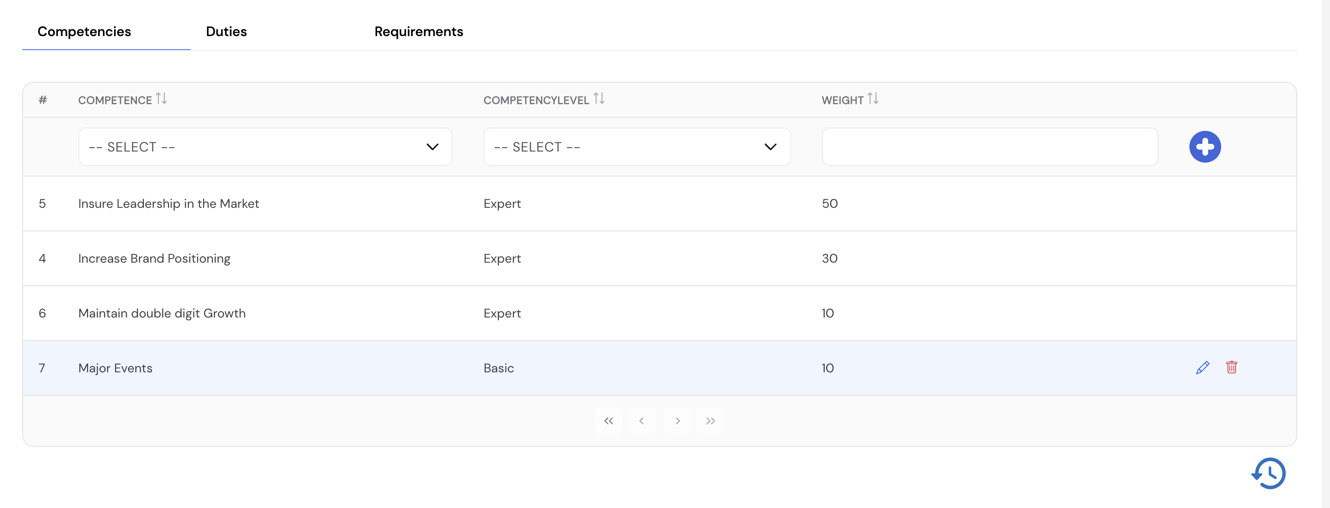Screen dimensions: 1330x508
Task: Click weight 10 in Maintain double digit Growth row
Action: (x=828, y=313)
